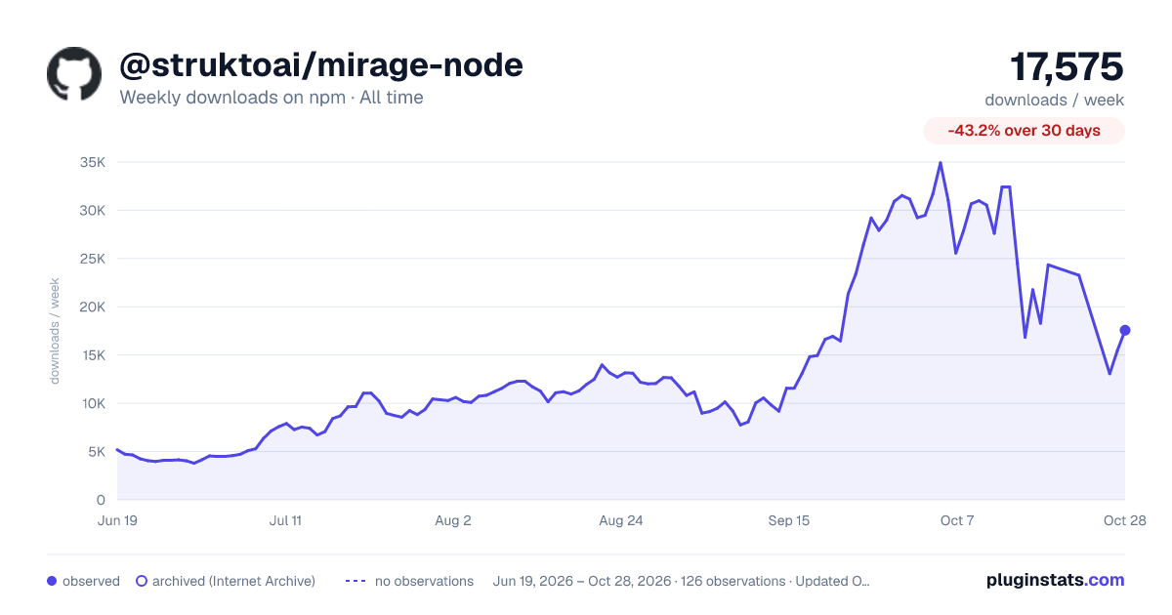Image resolution: width=1172 pixels, height=615 pixels.
Task: Click the final data point dot at Oct 28
Action: tap(1125, 330)
